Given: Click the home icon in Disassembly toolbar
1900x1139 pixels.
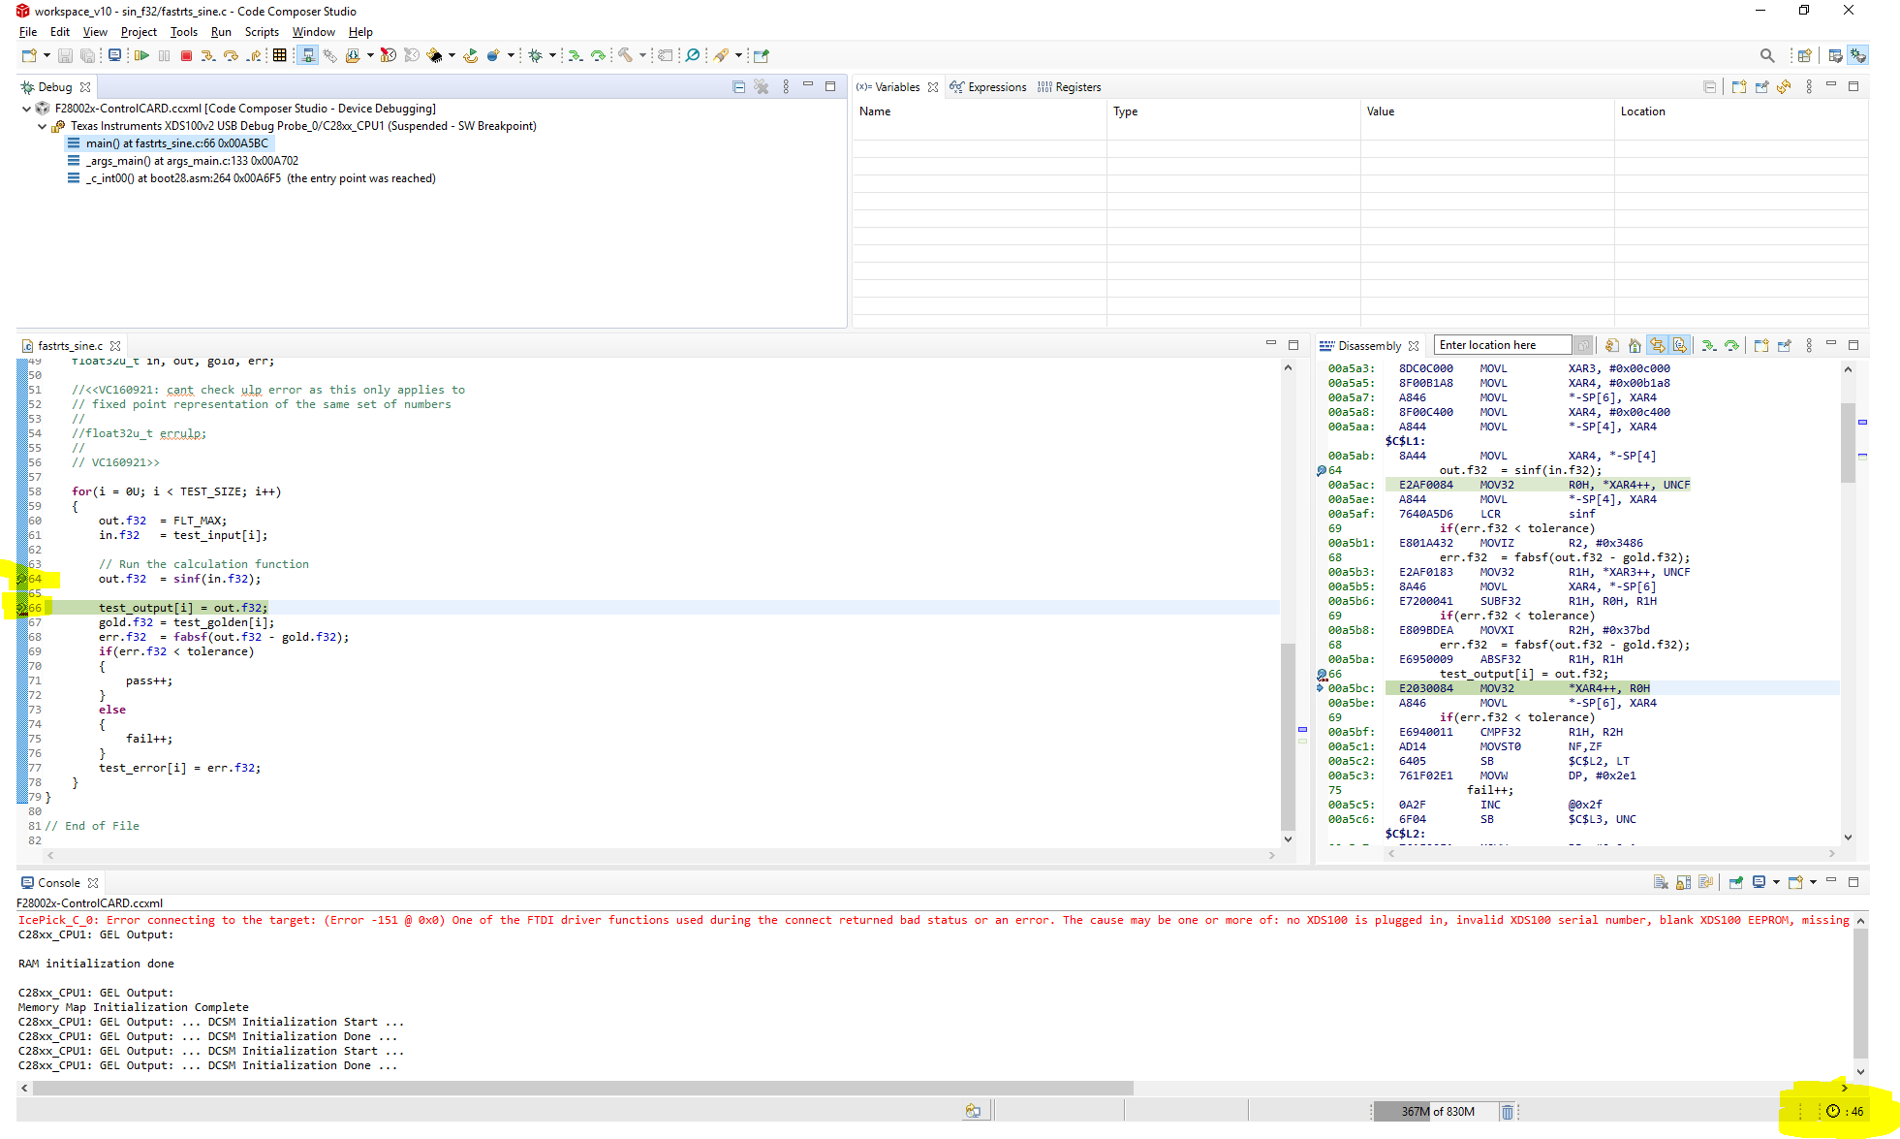Looking at the screenshot, I should (x=1635, y=346).
